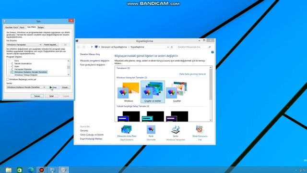
Task: Click the themes list scroll down arrow
Action: pyautogui.click(x=211, y=120)
